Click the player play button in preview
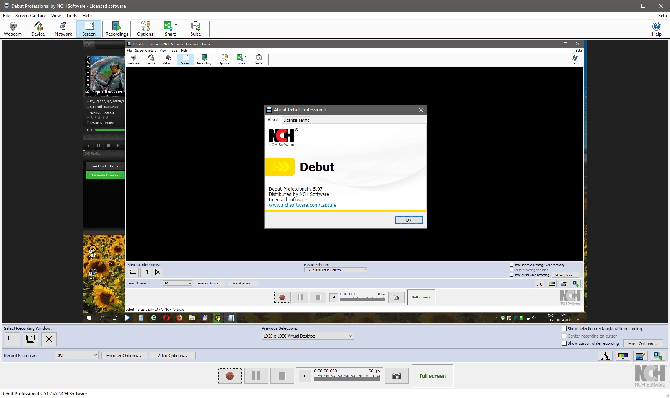Viewport: 670px width, 398px height. pos(88,146)
